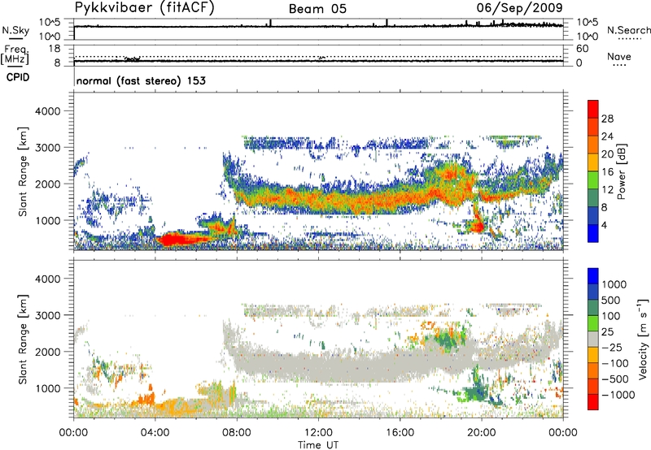Click the '2000' tick on velocity panel
The width and height of the screenshot is (651, 450).
48,352
